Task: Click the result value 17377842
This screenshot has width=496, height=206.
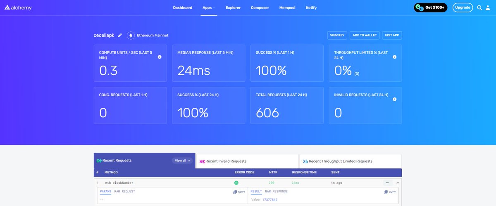Action: [x=270, y=200]
